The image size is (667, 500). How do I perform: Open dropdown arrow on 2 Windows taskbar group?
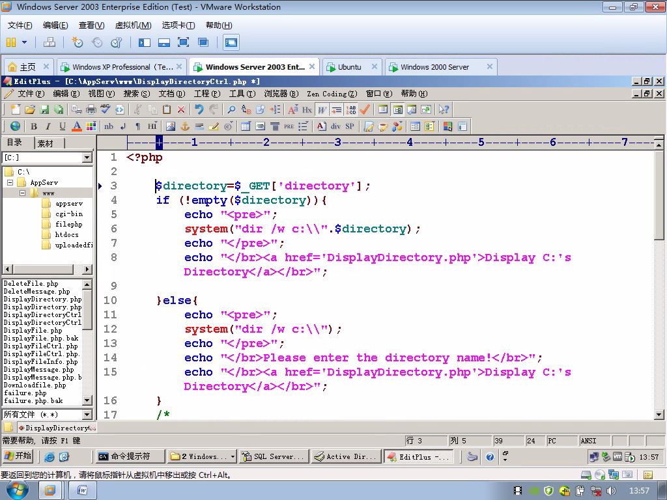(x=233, y=456)
